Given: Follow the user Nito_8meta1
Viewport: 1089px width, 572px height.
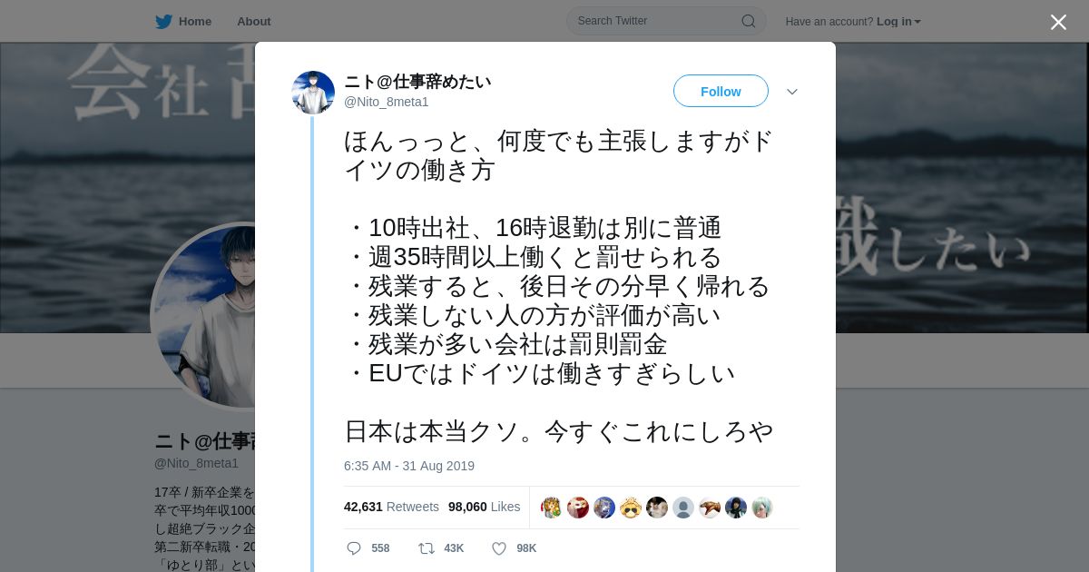Looking at the screenshot, I should [x=721, y=91].
